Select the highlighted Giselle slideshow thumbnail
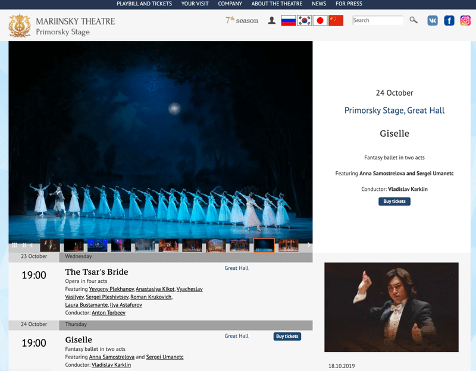476x371 pixels. 264,245
